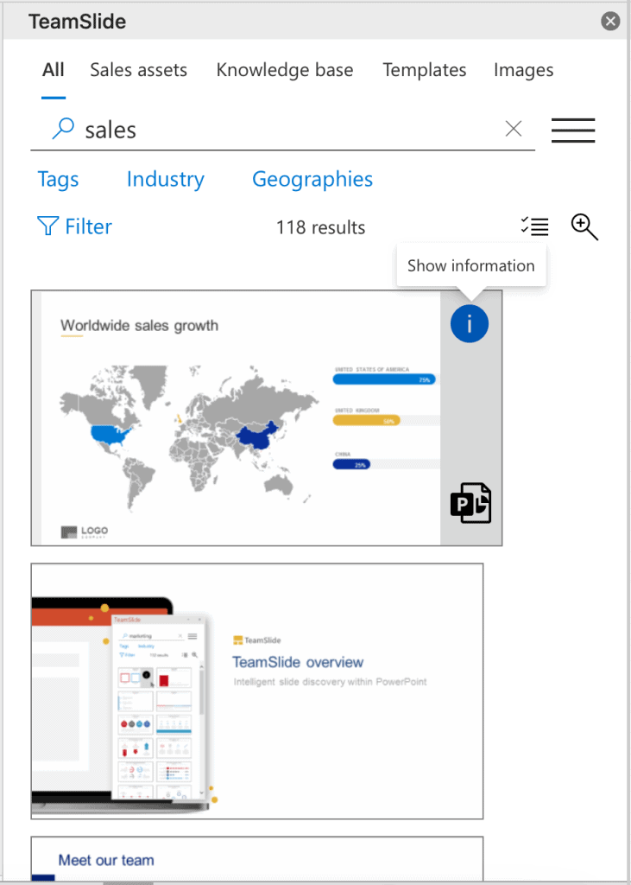The height and width of the screenshot is (885, 631).
Task: Open the Sales assets tab
Action: (139, 70)
